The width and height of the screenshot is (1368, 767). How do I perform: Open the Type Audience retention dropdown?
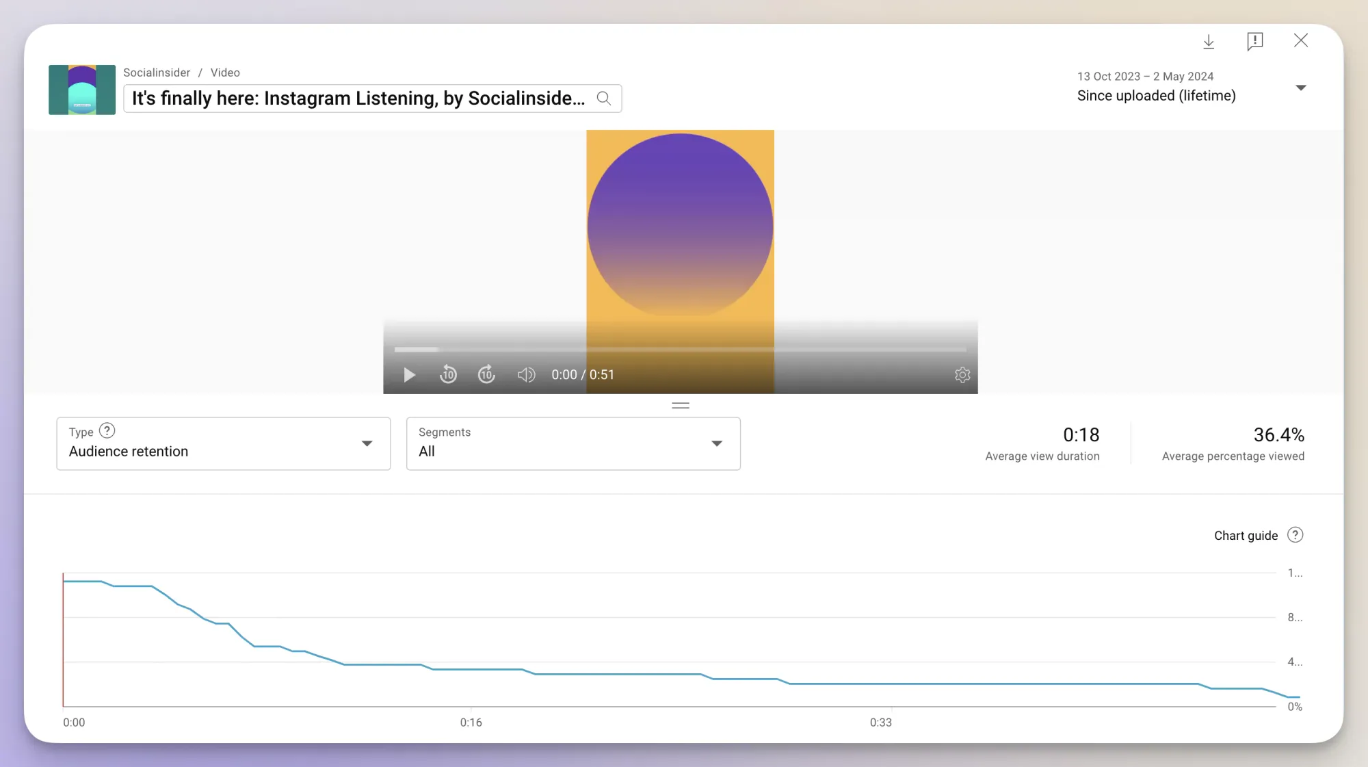[224, 443]
